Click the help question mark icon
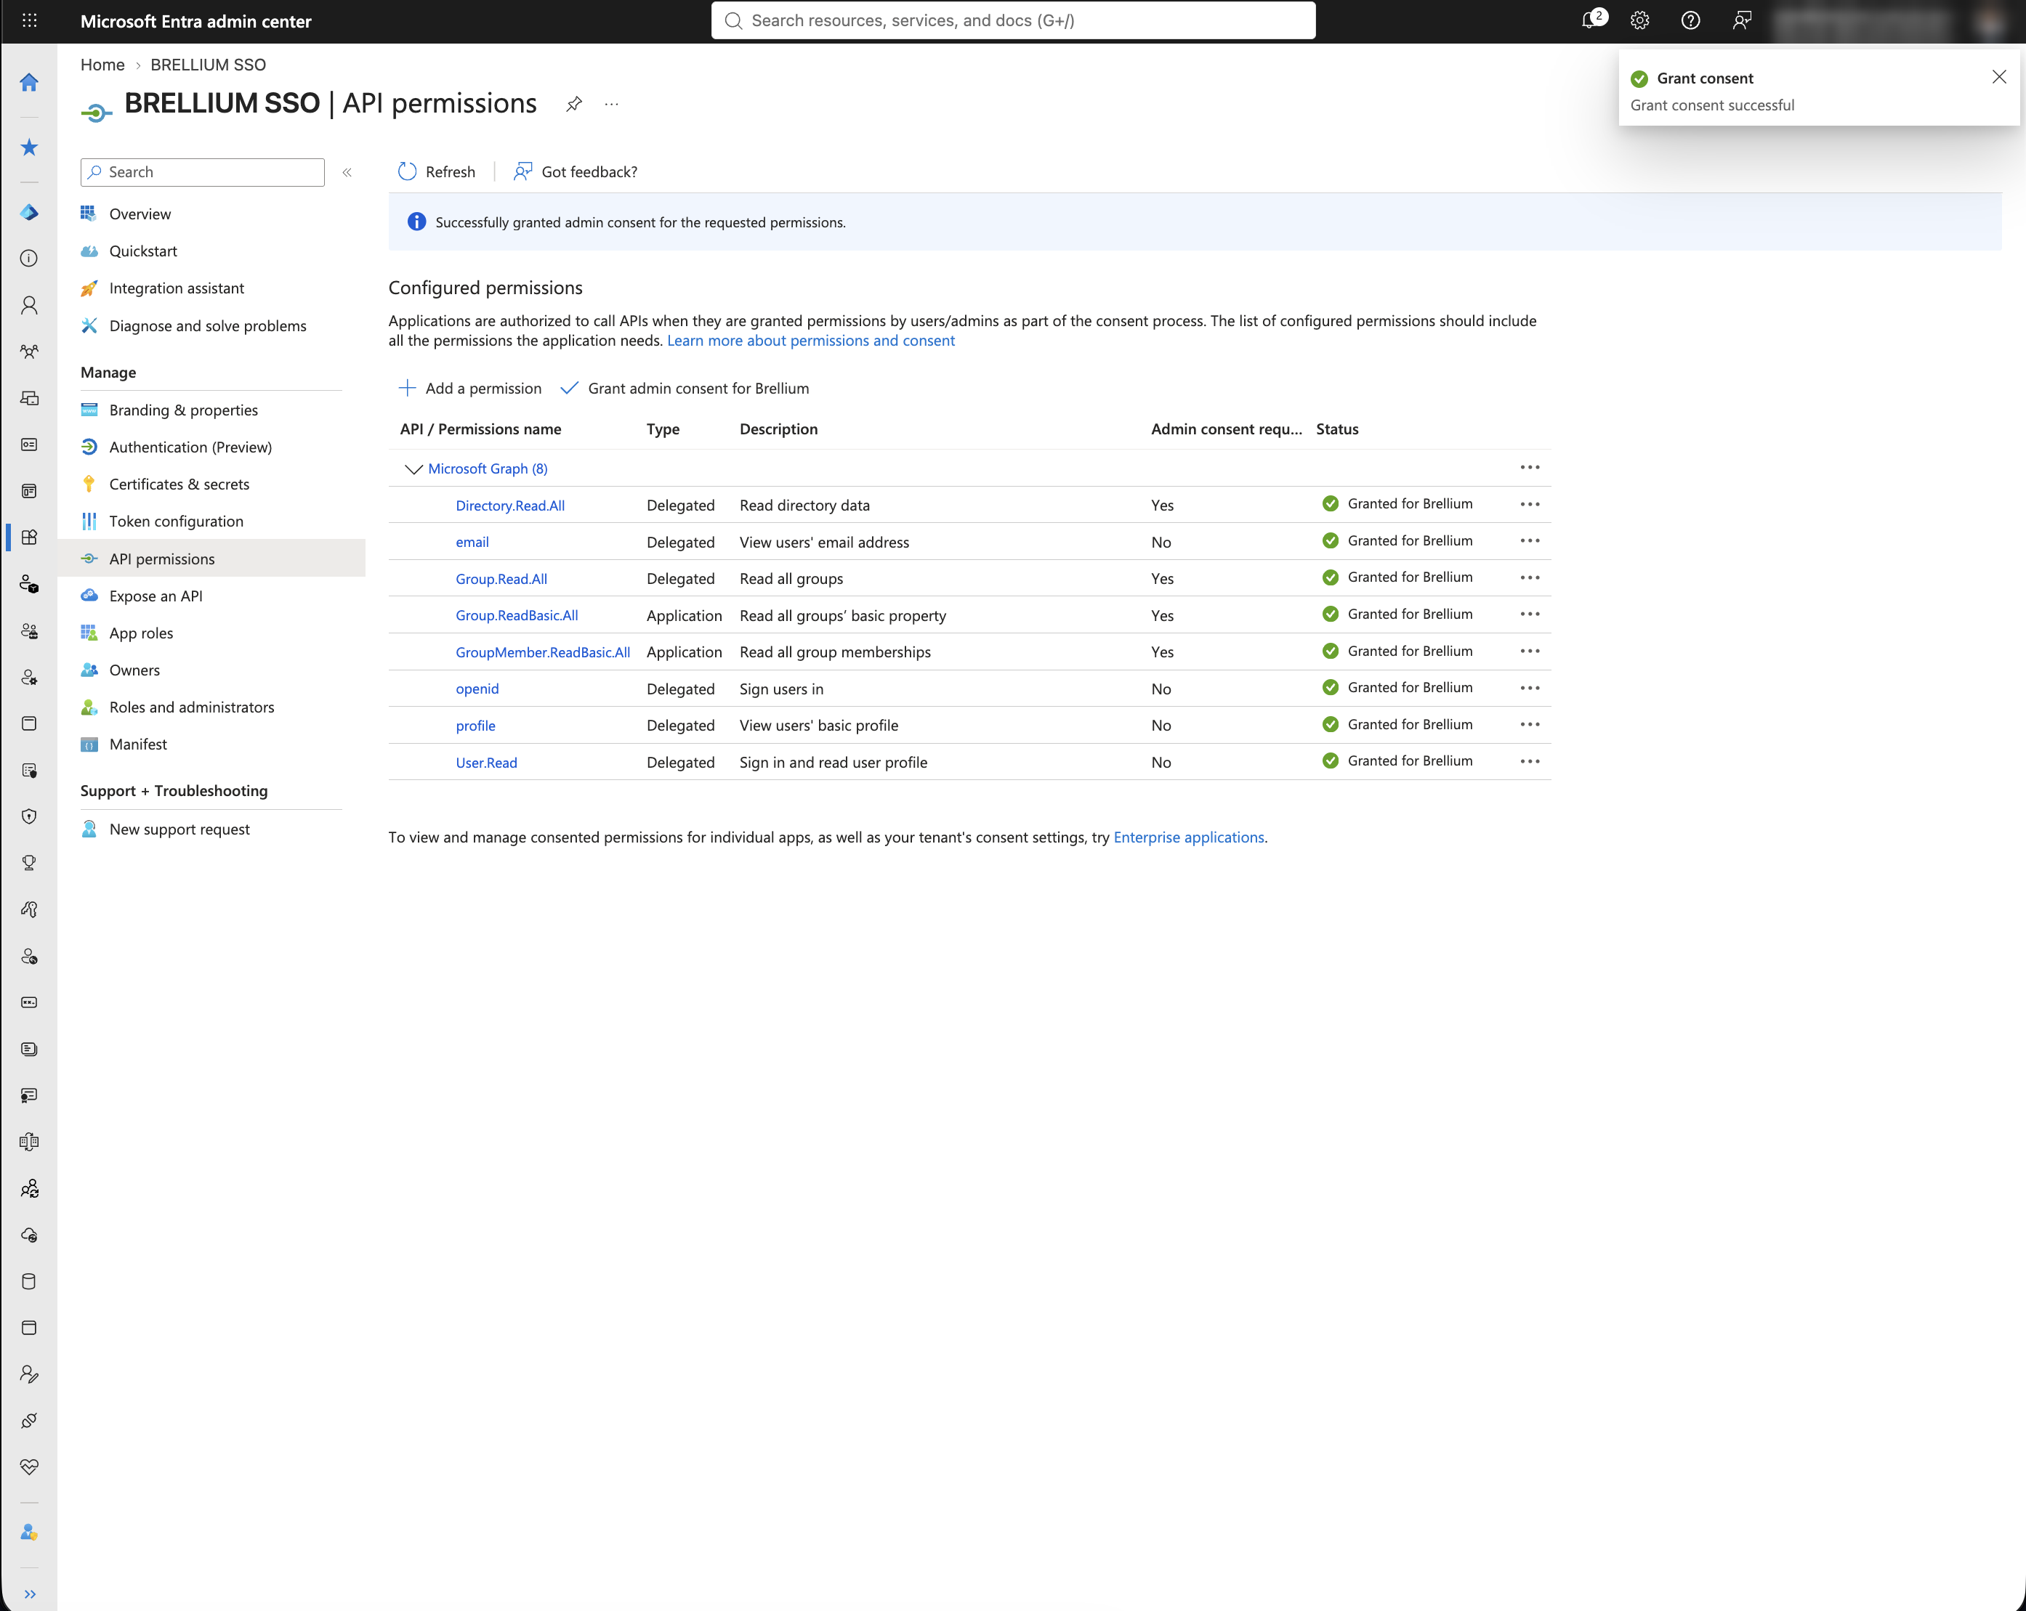This screenshot has width=2026, height=1611. (1690, 20)
